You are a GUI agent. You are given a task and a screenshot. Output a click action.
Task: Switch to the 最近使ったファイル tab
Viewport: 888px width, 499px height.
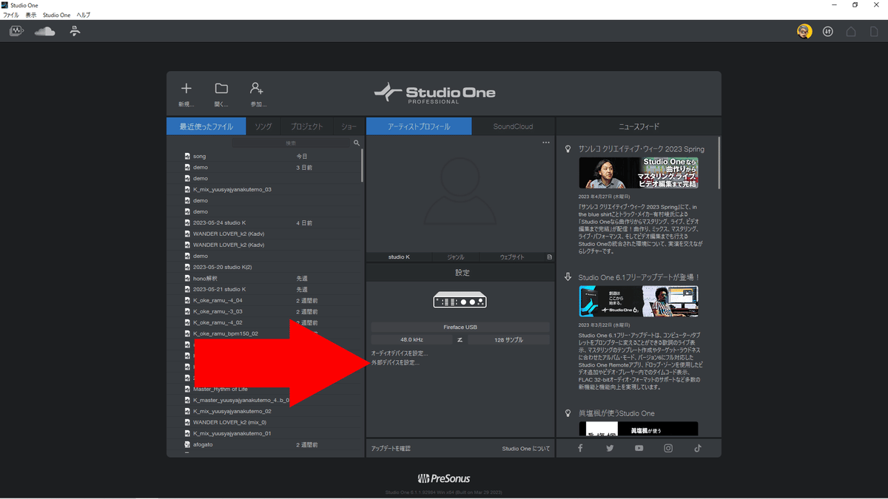tap(206, 126)
